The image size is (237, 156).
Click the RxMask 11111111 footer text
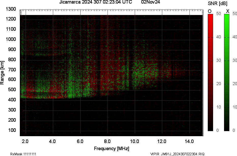tap(23, 154)
